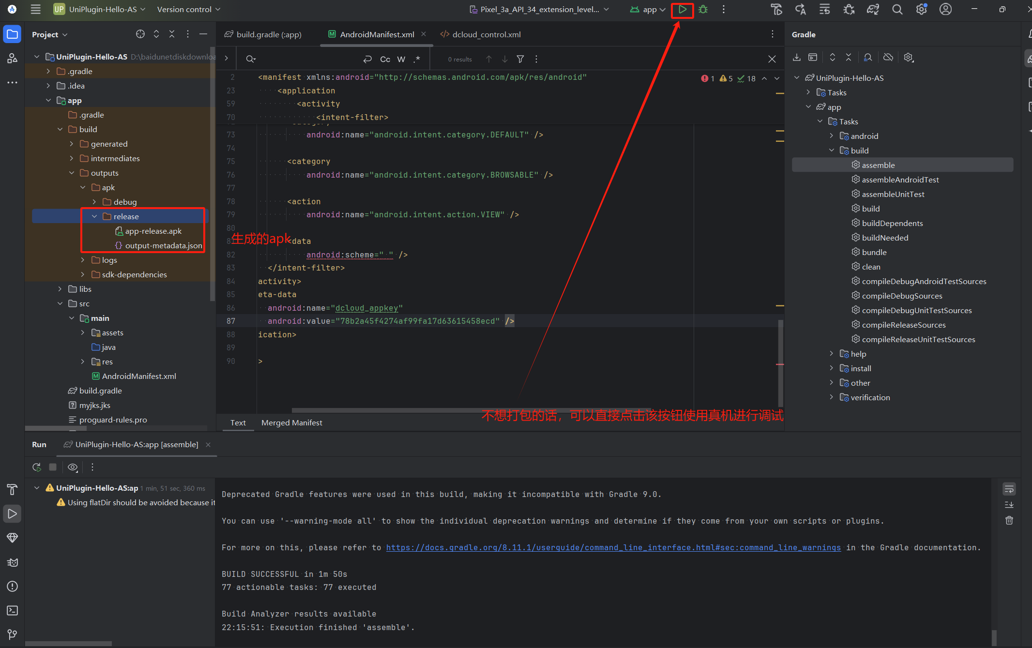Open the account profile icon
Screen dimensions: 1032x648
(x=945, y=9)
